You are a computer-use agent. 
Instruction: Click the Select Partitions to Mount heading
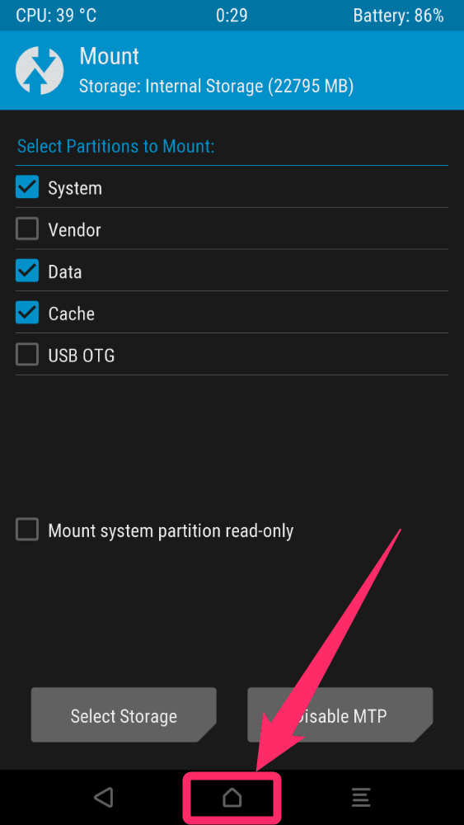click(x=115, y=146)
